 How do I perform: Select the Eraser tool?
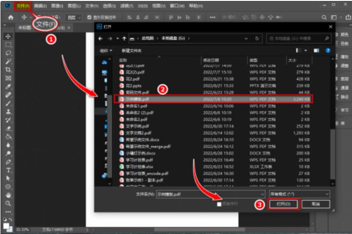8,128
